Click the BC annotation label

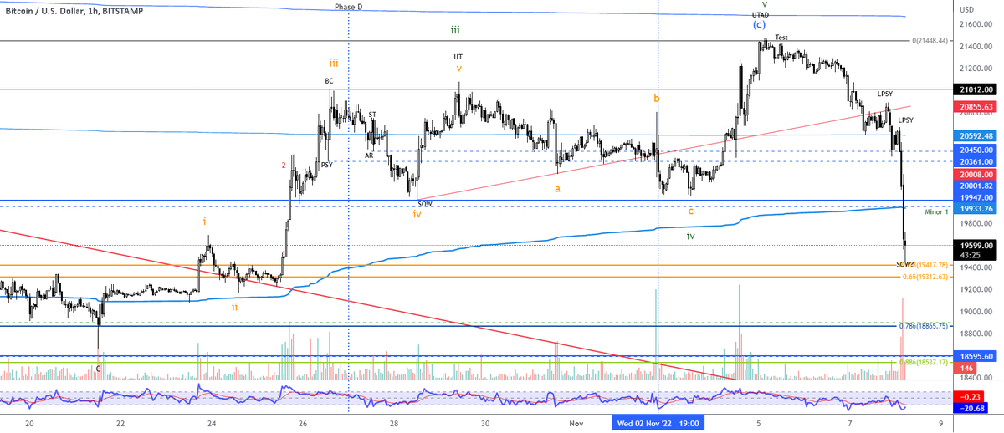pos(330,81)
